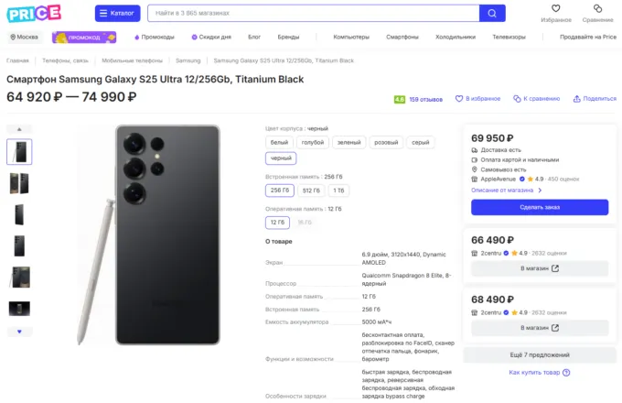Select the розовый body color
This screenshot has width=622, height=403.
point(386,142)
